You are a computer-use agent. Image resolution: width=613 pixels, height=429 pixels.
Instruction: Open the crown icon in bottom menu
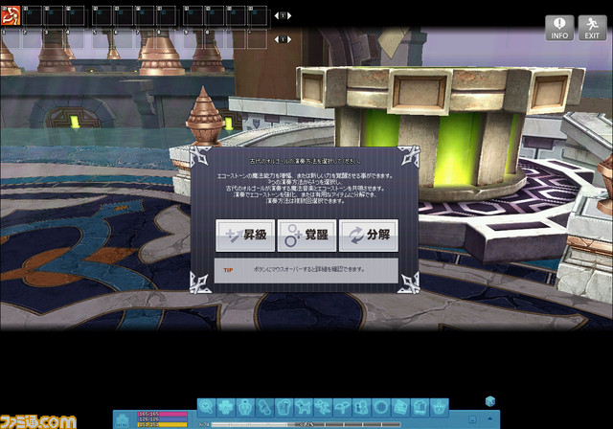(440, 407)
